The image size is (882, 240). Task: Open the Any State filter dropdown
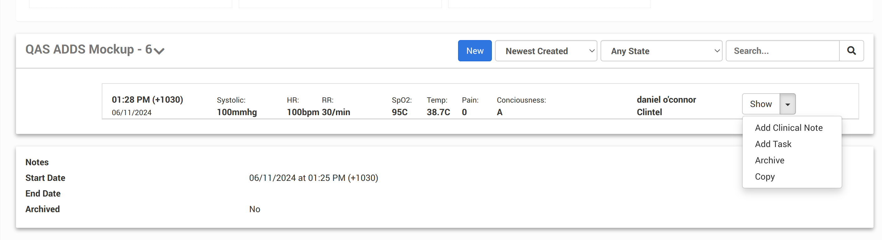661,51
